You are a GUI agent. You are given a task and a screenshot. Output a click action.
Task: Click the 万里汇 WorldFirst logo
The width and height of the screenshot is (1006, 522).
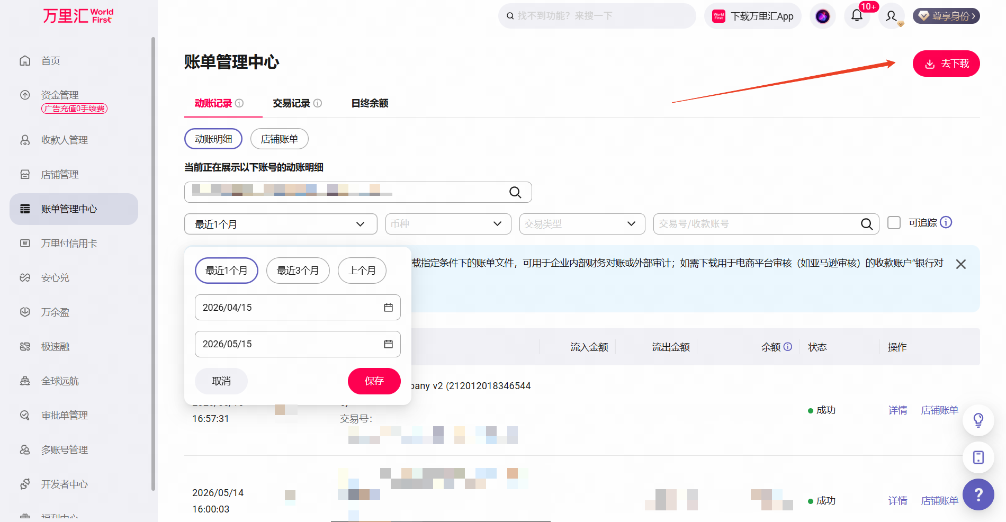78,16
